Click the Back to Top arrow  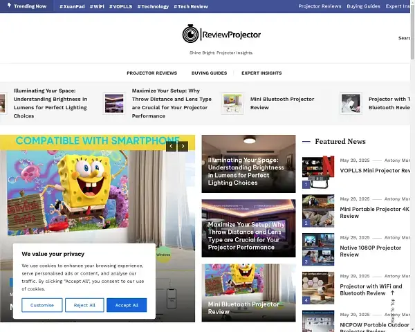tap(393, 293)
